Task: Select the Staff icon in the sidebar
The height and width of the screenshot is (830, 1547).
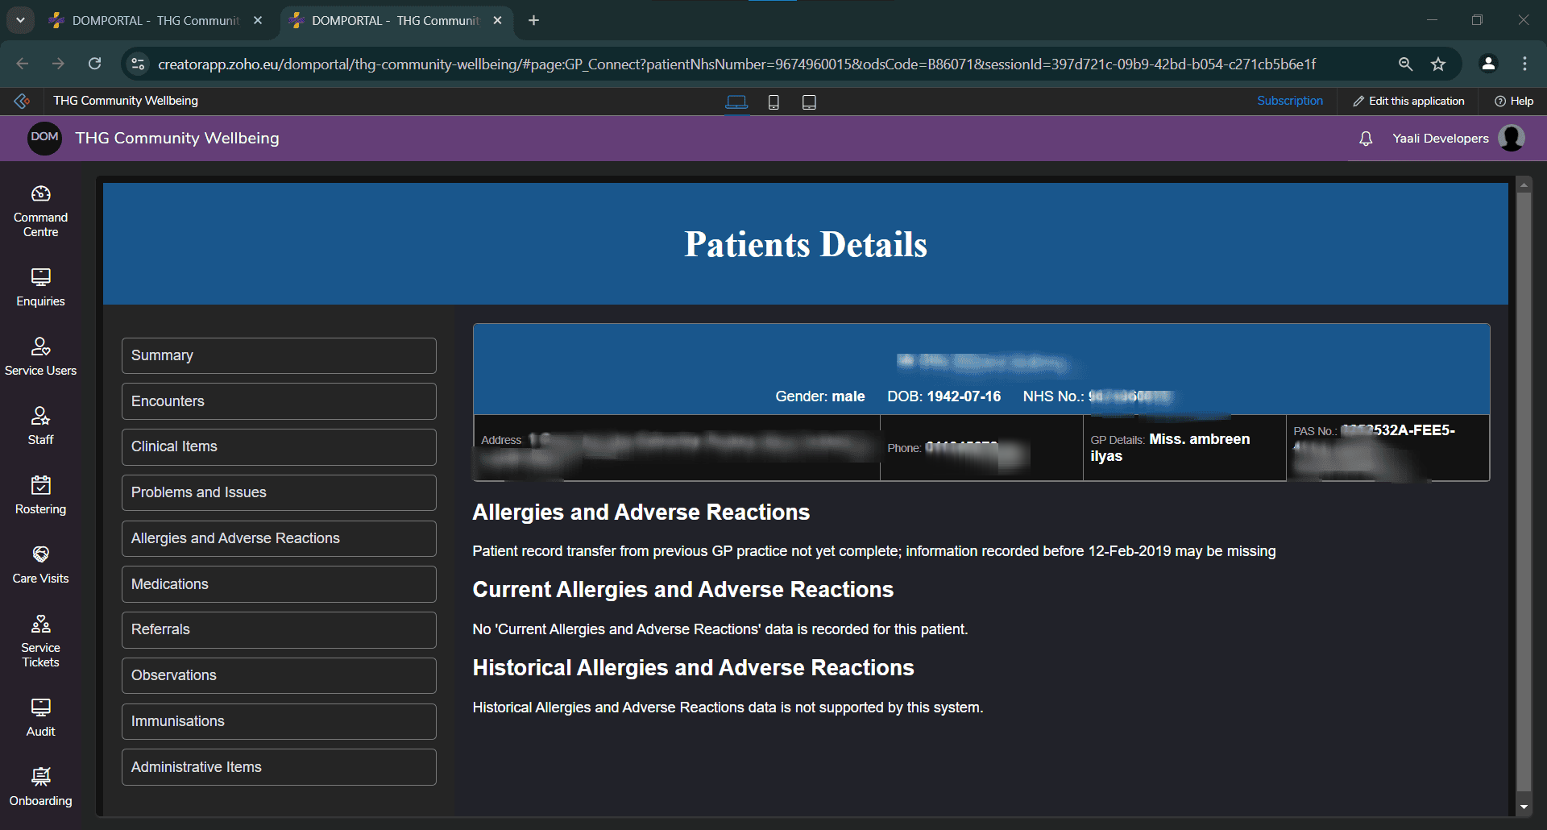Action: coord(40,425)
